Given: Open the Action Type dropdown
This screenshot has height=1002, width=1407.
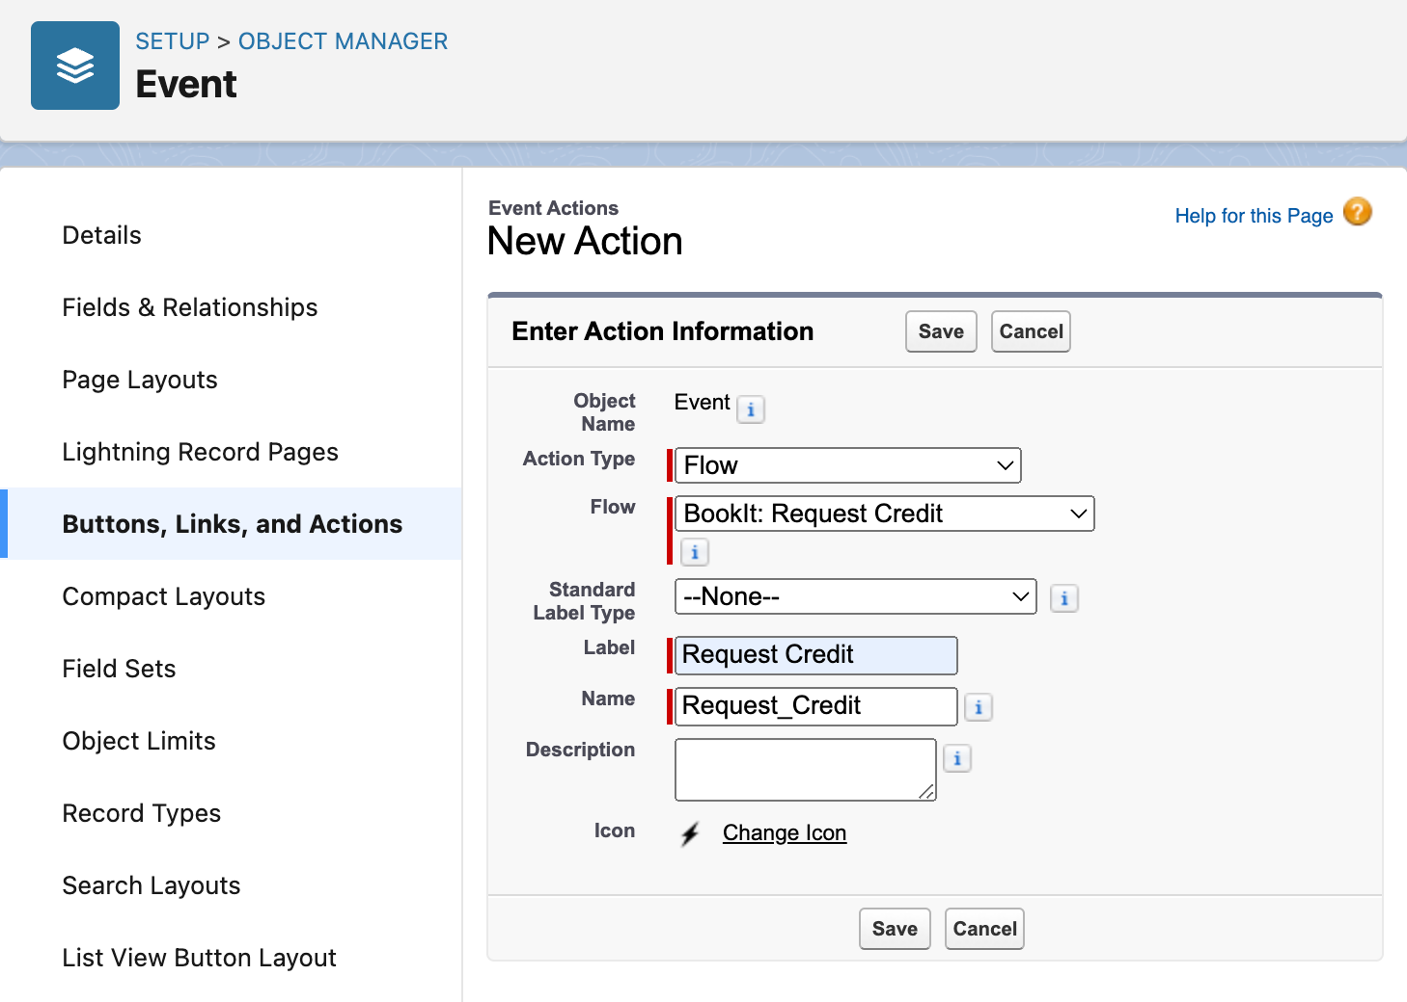Looking at the screenshot, I should (x=847, y=465).
